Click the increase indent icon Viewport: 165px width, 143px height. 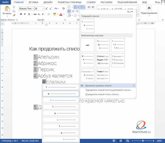pos(93,7)
